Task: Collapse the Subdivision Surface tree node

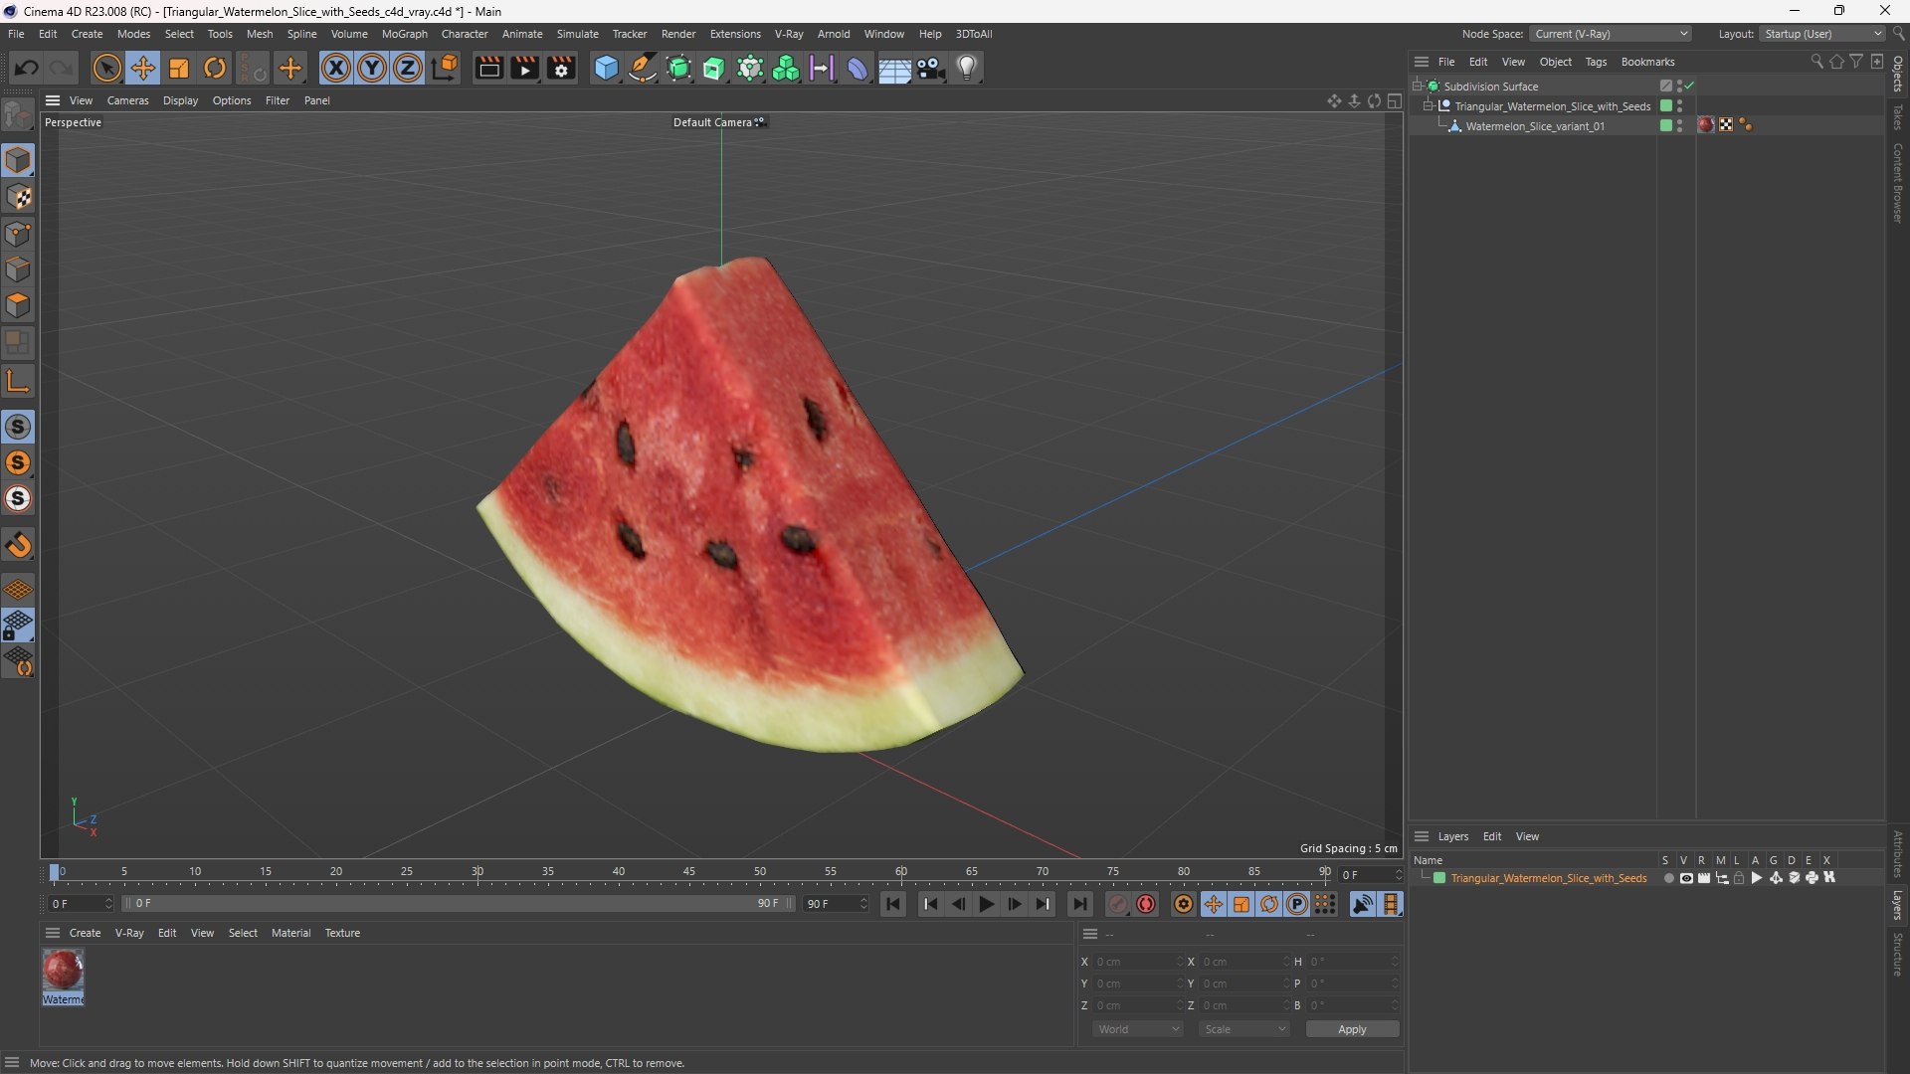Action: [x=1417, y=87]
